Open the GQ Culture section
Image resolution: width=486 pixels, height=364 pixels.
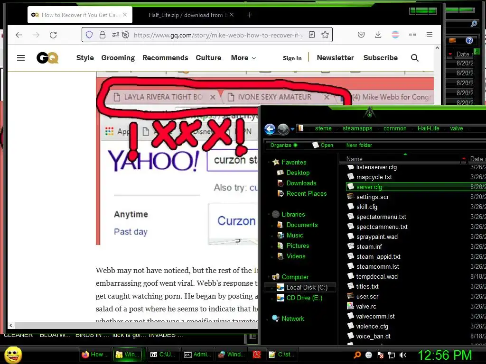click(209, 58)
